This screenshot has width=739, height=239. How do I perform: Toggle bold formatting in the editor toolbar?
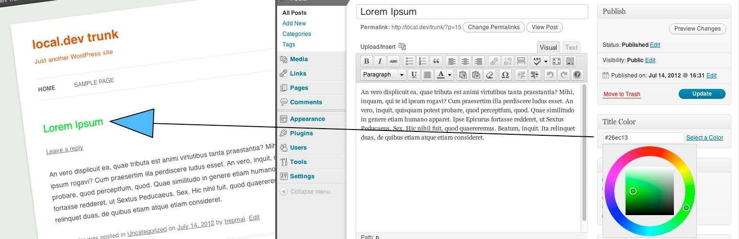pyautogui.click(x=366, y=61)
